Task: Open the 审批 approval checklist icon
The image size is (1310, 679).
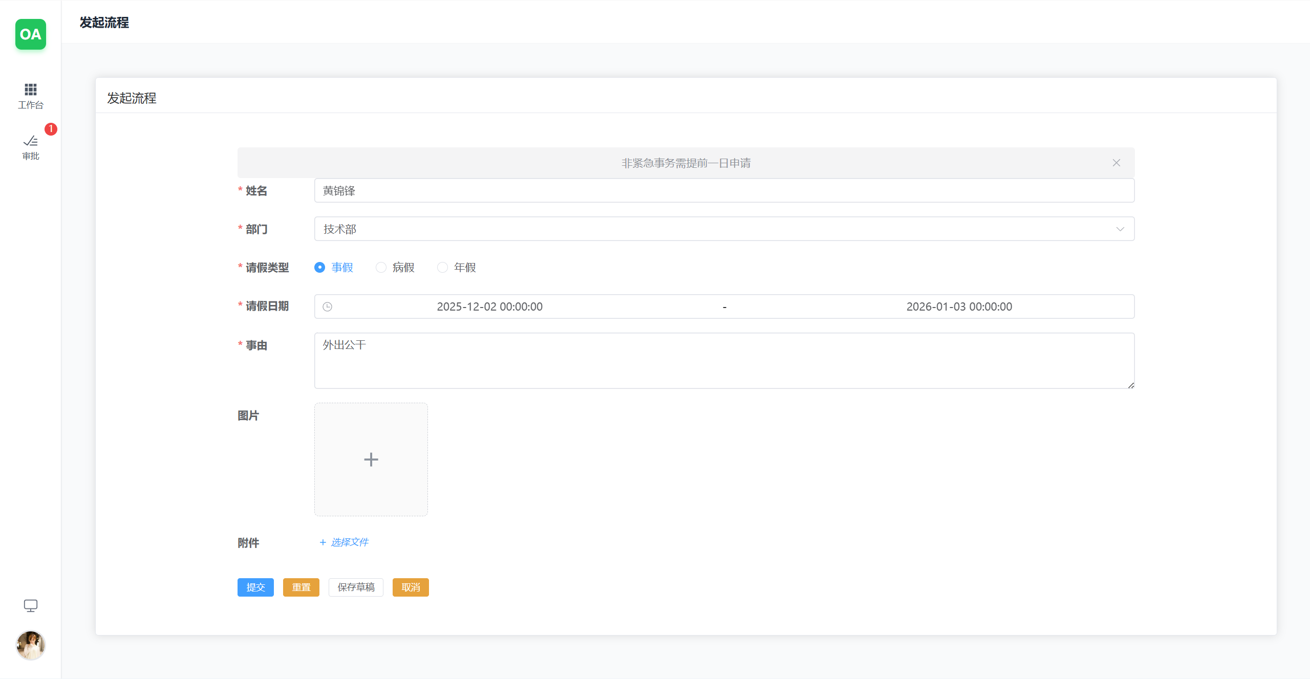Action: click(31, 141)
